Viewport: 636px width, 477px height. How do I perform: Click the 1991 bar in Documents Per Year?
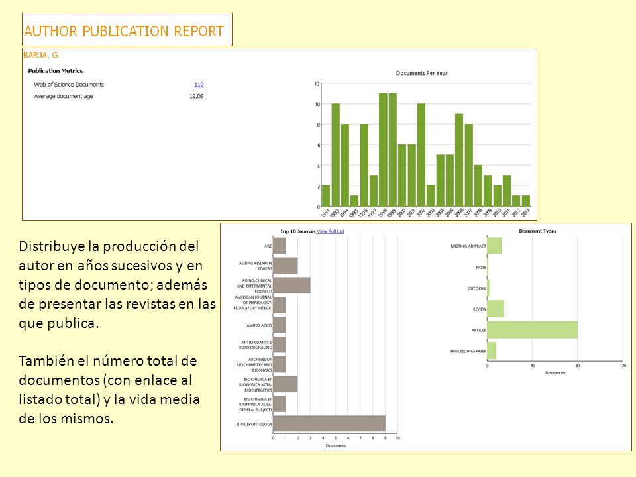pyautogui.click(x=326, y=196)
